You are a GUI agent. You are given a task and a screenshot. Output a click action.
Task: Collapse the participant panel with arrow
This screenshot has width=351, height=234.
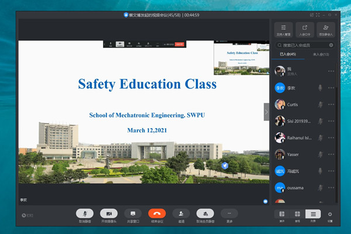[x=267, y=111]
